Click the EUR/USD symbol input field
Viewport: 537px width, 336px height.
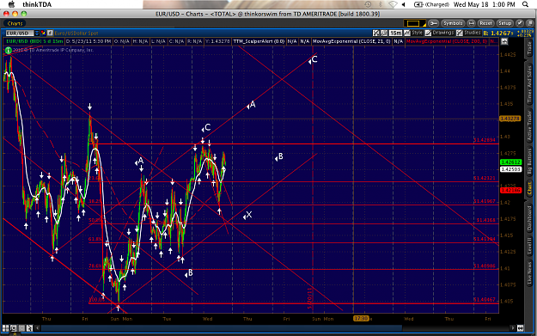coord(20,34)
